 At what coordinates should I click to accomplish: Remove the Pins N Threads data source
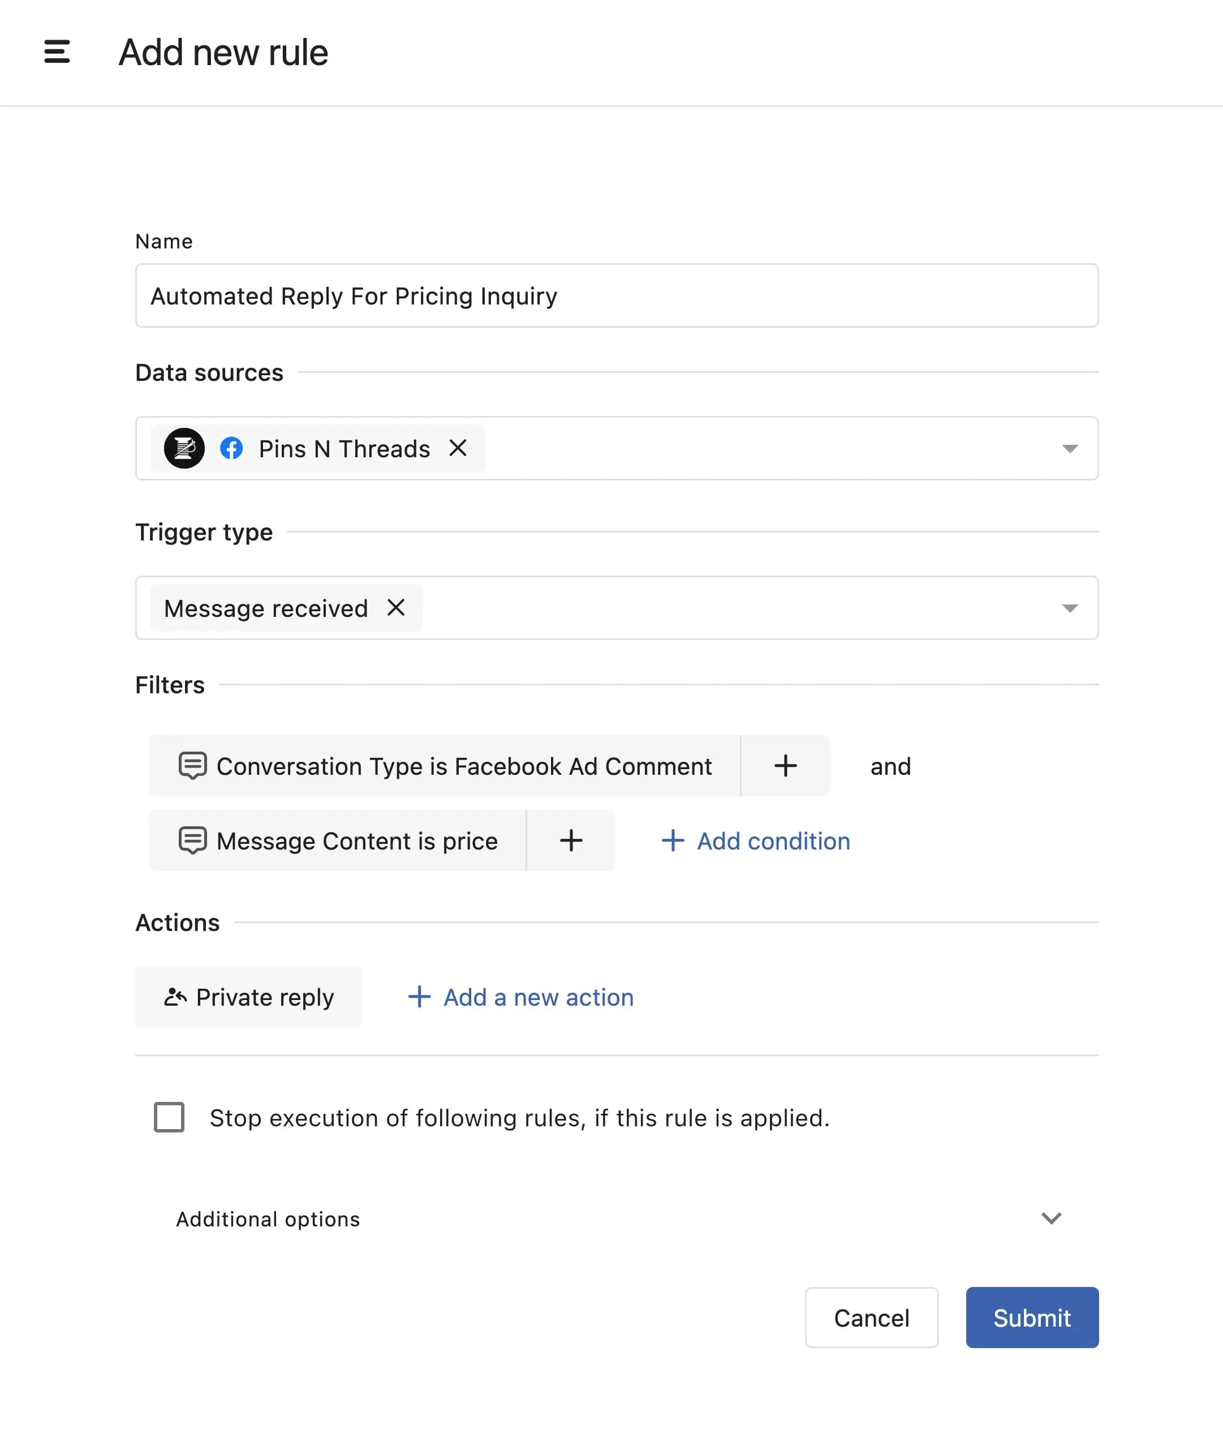click(458, 448)
